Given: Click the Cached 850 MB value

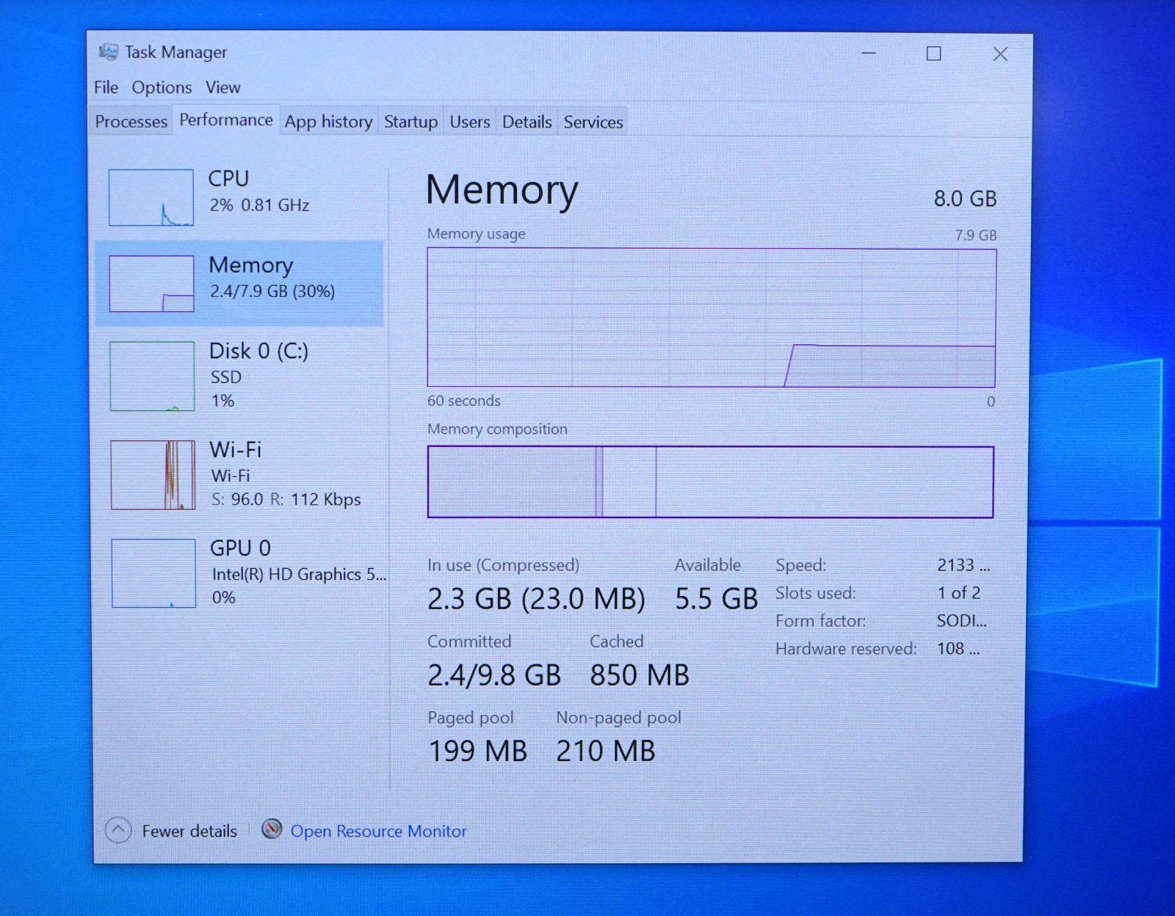Looking at the screenshot, I should [x=639, y=675].
